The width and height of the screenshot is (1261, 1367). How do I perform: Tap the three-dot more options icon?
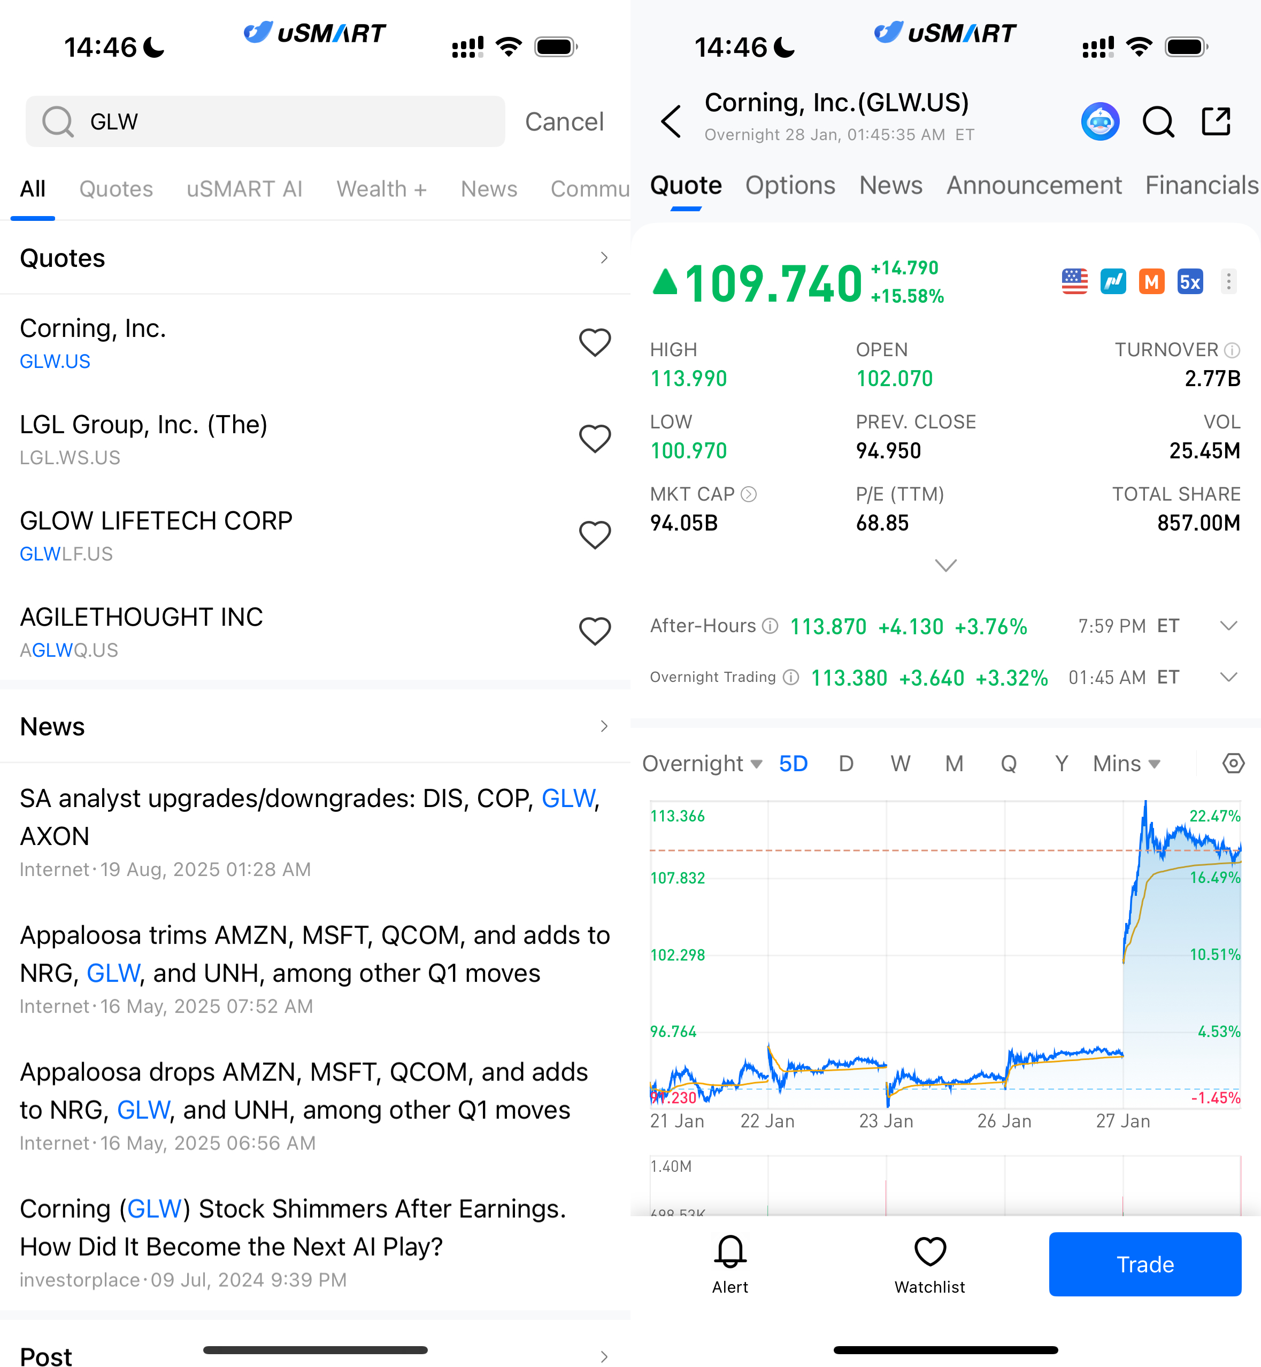coord(1228,281)
